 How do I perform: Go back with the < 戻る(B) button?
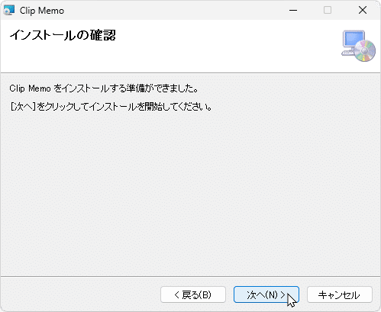tap(193, 294)
